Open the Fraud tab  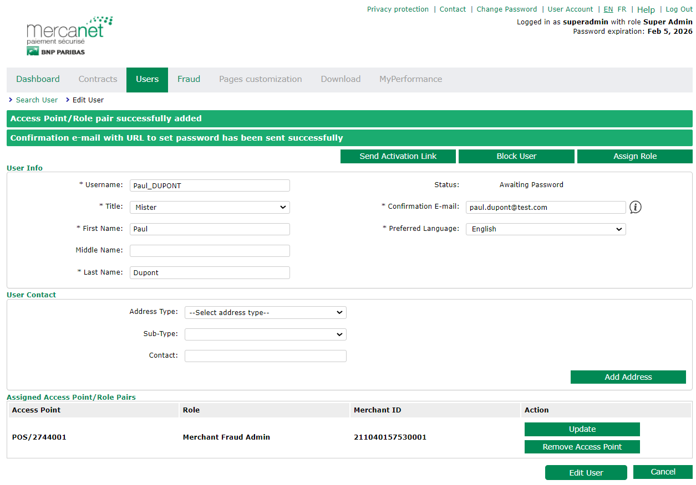[189, 79]
